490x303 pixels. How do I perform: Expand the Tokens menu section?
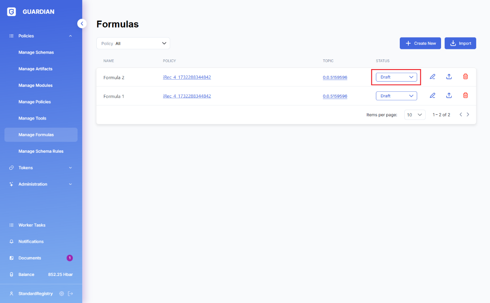point(41,168)
